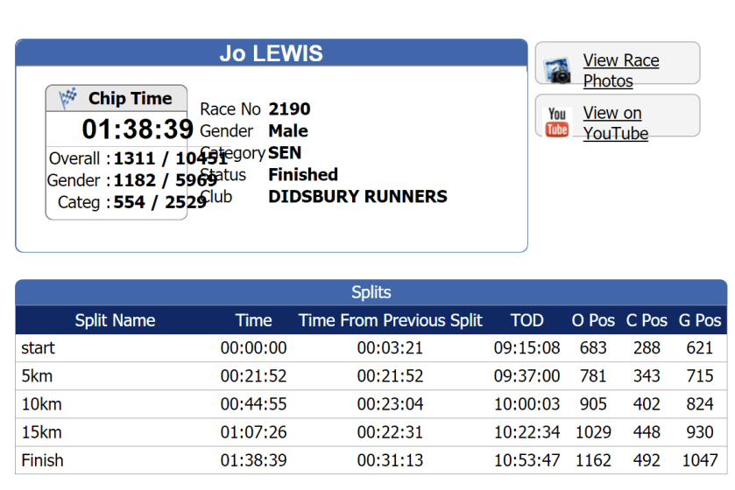The height and width of the screenshot is (490, 735).
Task: Click the Time column header
Action: pyautogui.click(x=253, y=320)
